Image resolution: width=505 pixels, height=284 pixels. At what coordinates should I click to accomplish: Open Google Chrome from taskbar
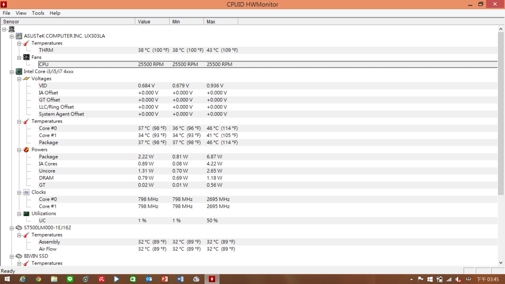click(x=38, y=279)
